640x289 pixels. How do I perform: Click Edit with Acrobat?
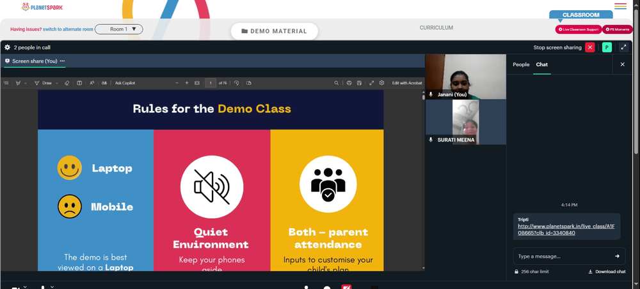tap(407, 83)
